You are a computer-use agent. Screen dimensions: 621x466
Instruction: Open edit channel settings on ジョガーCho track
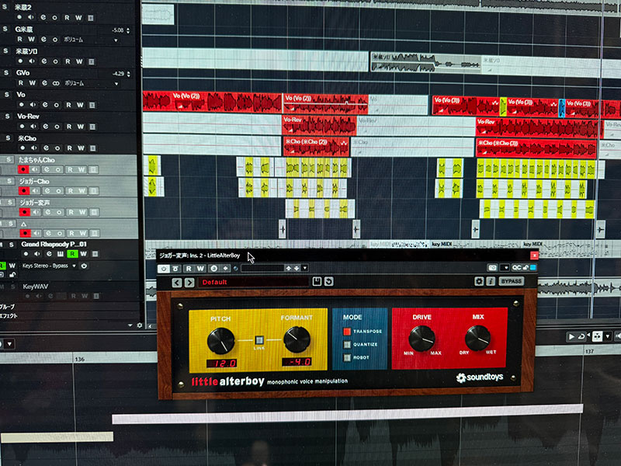click(x=47, y=191)
